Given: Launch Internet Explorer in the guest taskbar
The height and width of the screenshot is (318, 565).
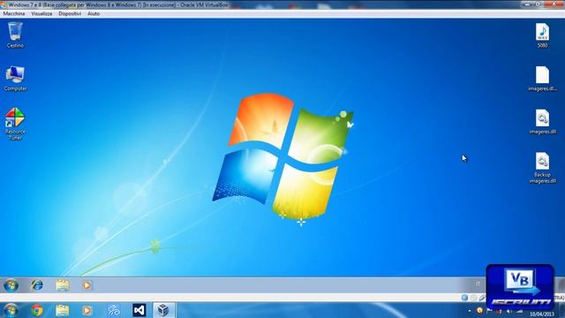Looking at the screenshot, I should tap(37, 285).
